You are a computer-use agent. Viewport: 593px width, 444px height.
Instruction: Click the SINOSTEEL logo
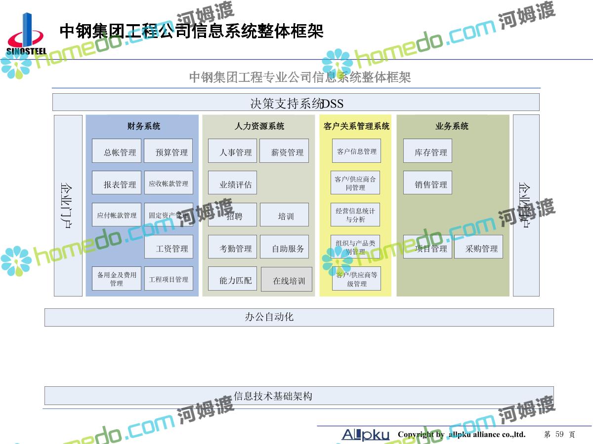(x=26, y=34)
